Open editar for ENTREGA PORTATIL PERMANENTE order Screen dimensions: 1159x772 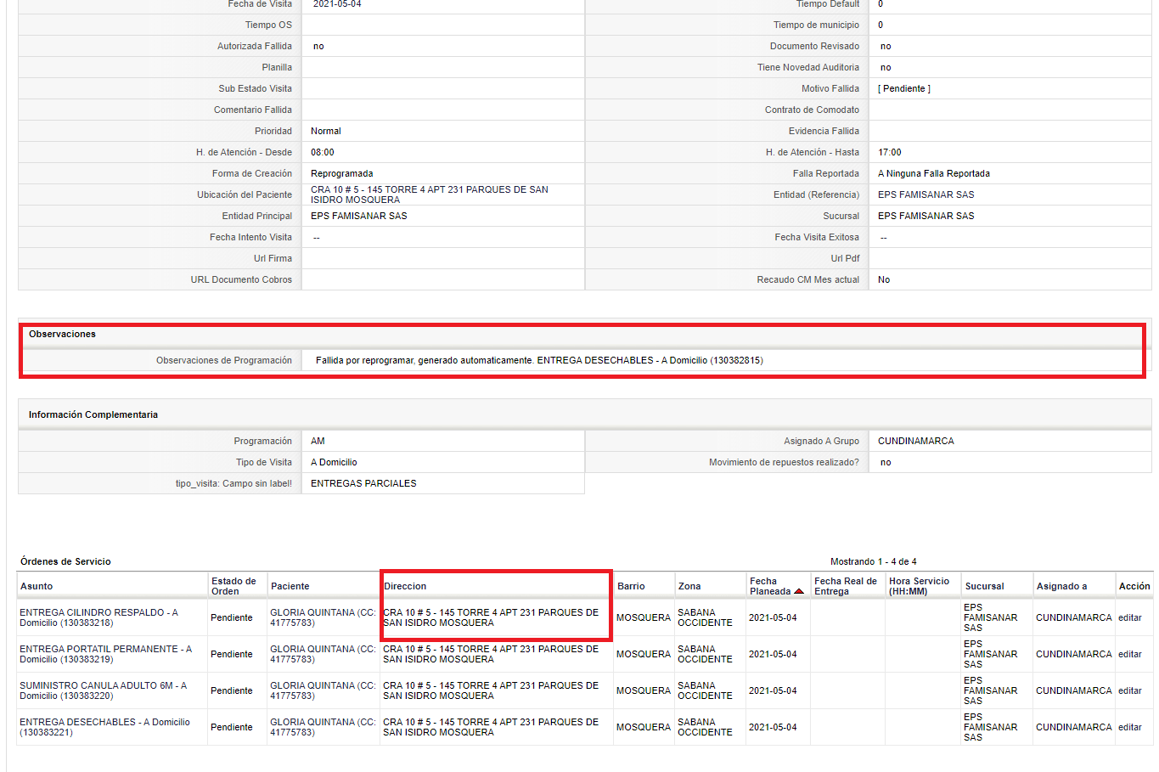[1129, 654]
